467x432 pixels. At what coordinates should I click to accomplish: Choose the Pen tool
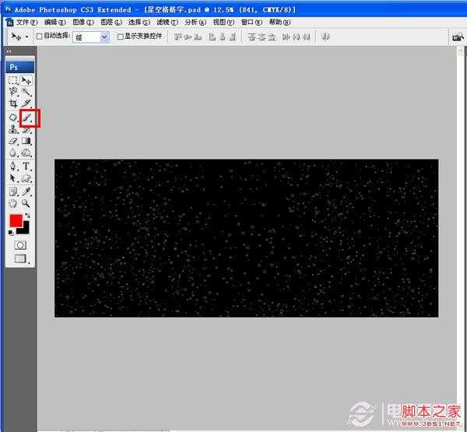pyautogui.click(x=13, y=166)
